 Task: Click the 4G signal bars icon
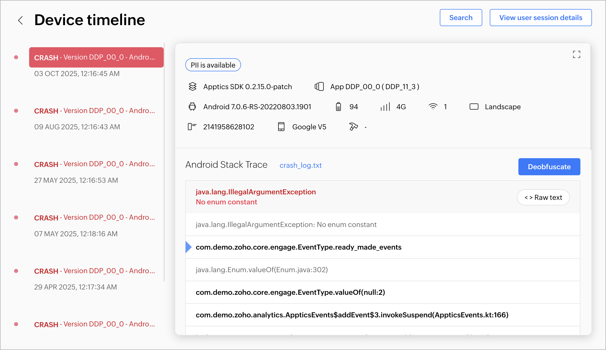(x=385, y=107)
